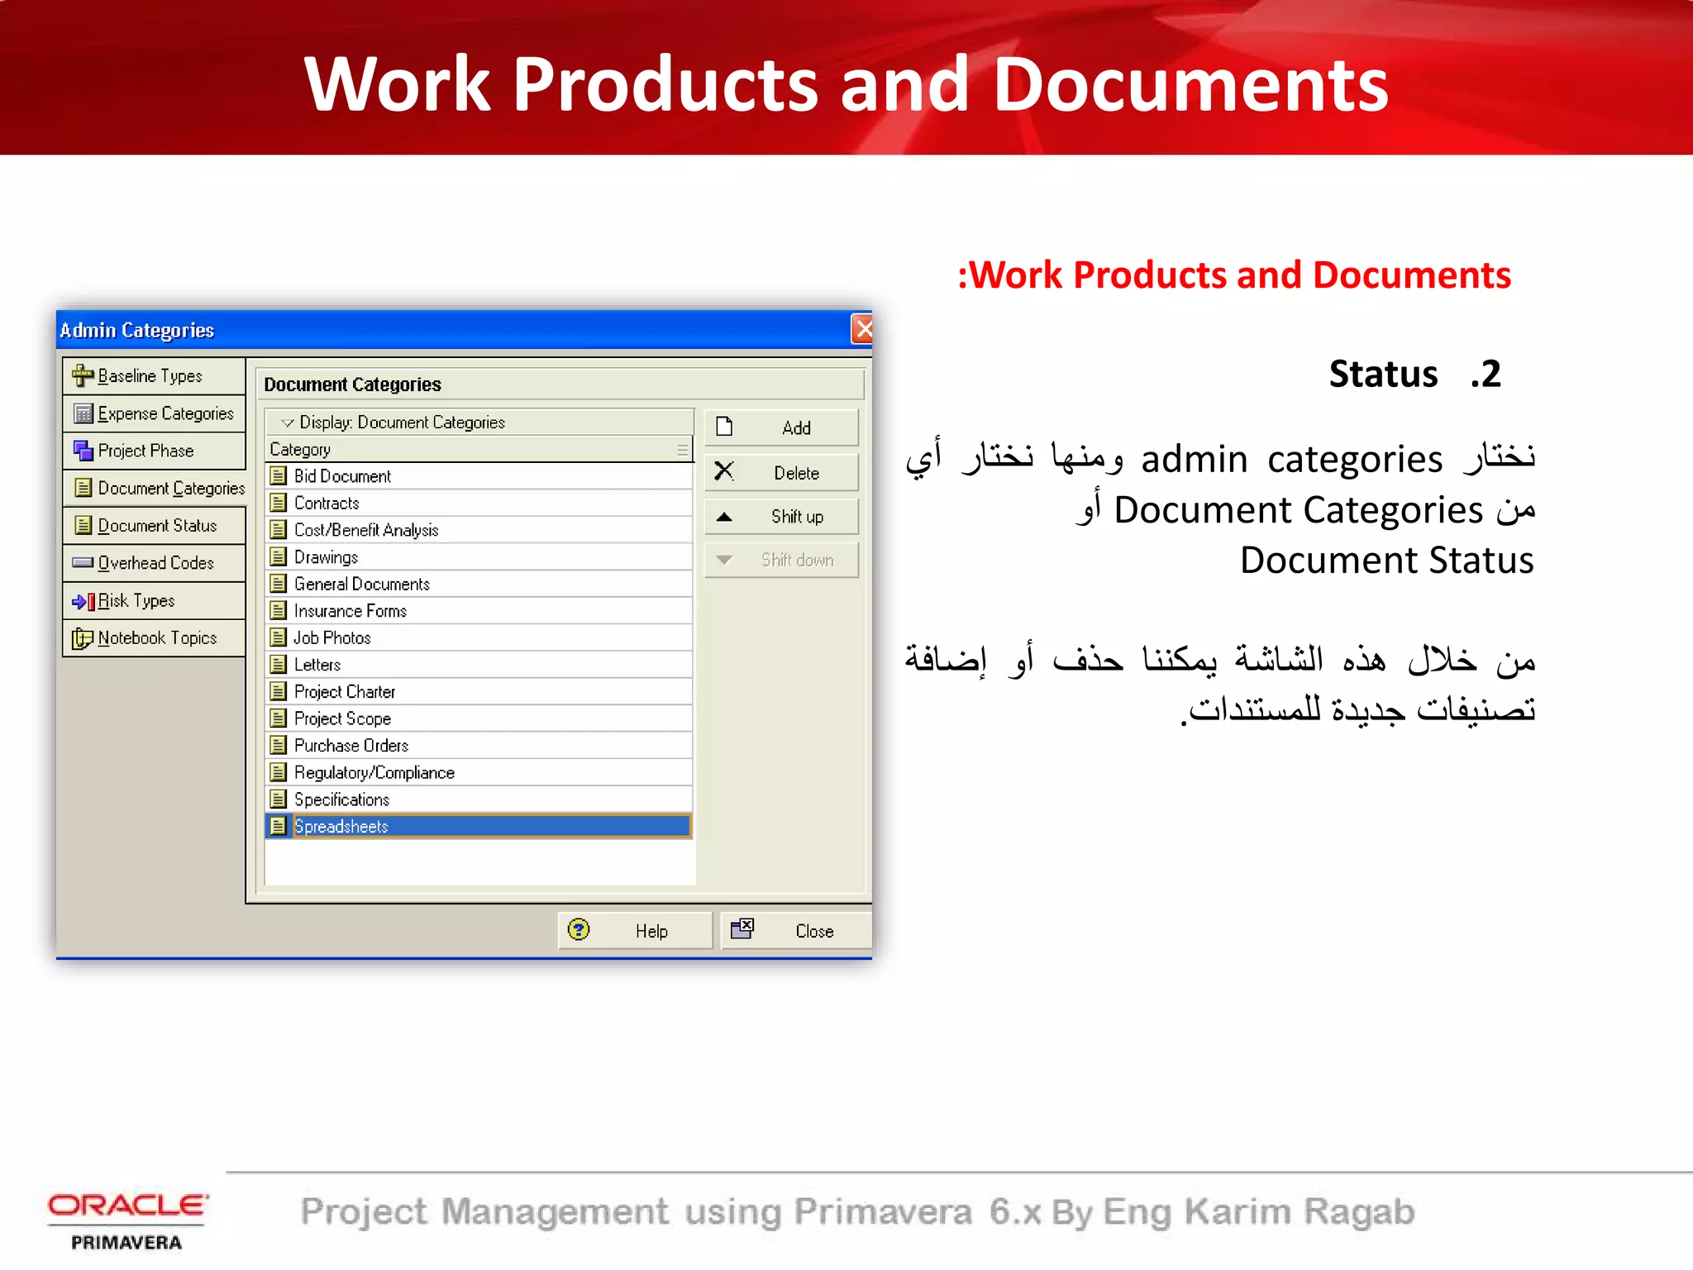Click the Document Status tab icon
This screenshot has width=1693, height=1270.
(83, 525)
